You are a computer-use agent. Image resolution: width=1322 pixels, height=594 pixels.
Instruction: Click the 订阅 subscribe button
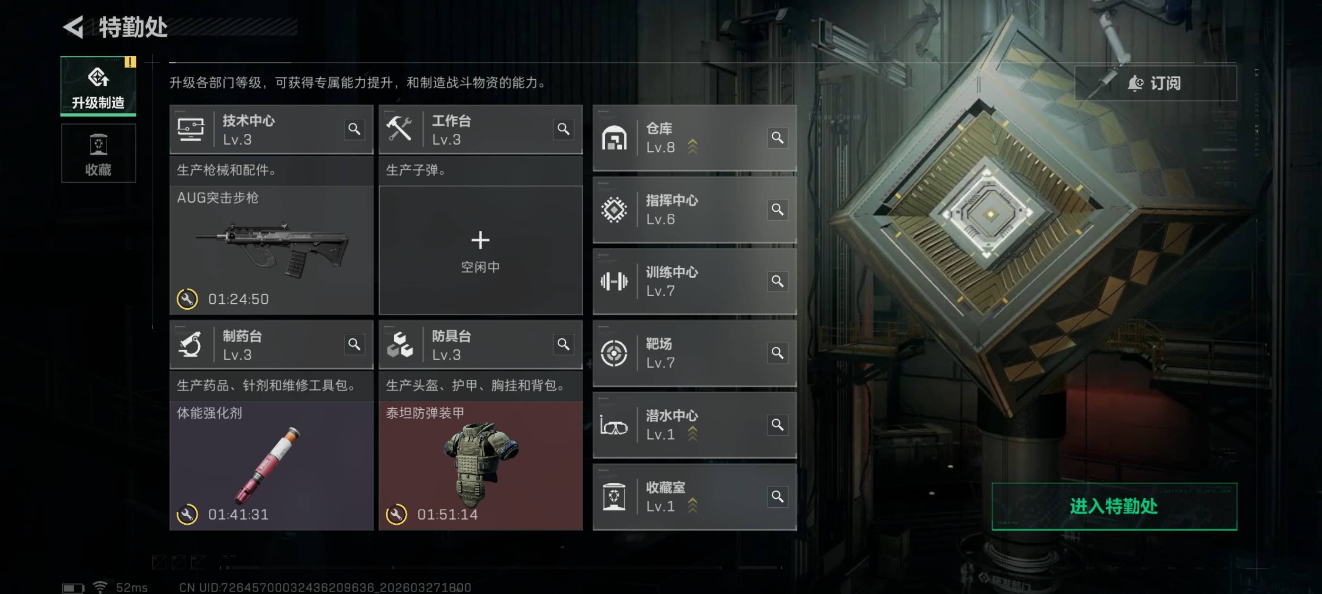pos(1155,83)
